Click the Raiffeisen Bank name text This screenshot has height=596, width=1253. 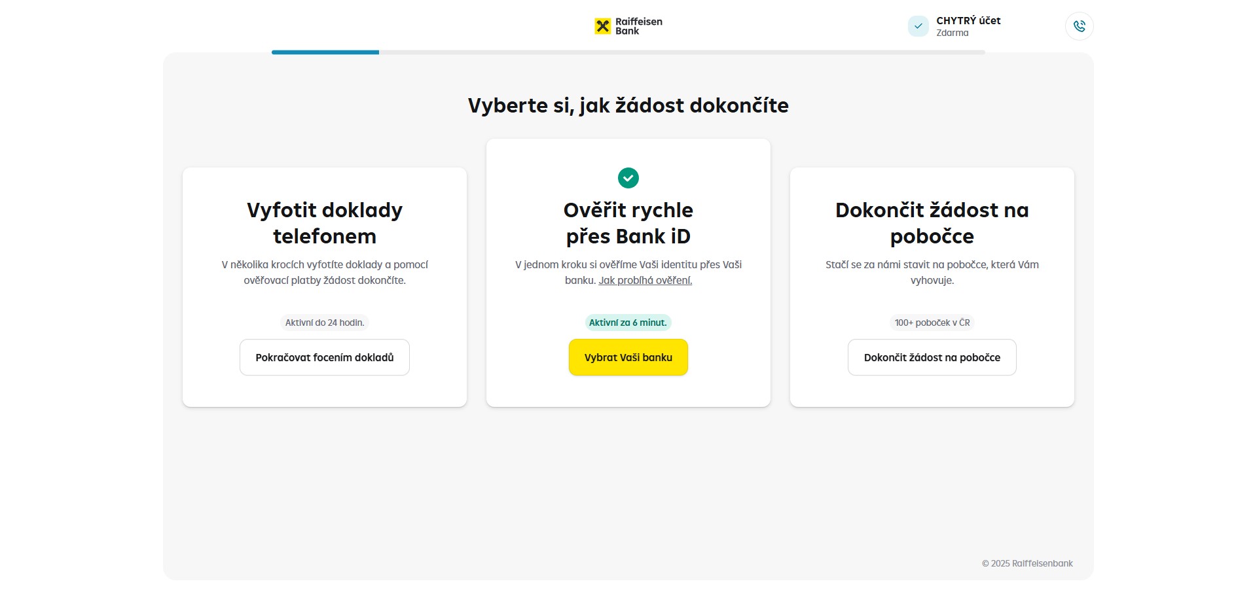tap(638, 26)
